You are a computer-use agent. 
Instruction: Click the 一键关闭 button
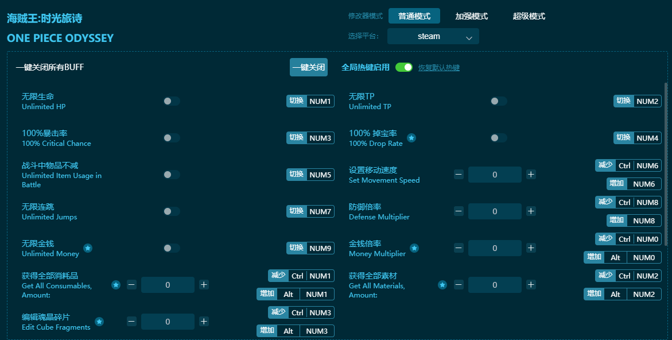(309, 67)
